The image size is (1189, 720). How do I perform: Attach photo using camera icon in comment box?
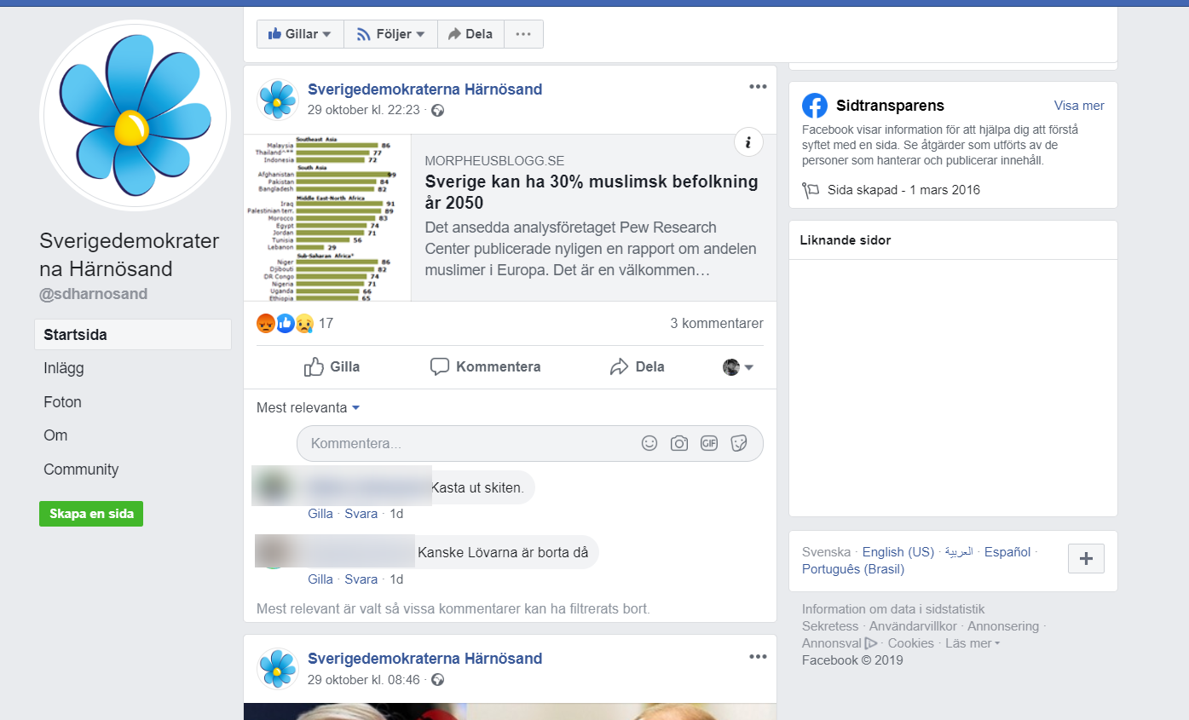pos(679,443)
